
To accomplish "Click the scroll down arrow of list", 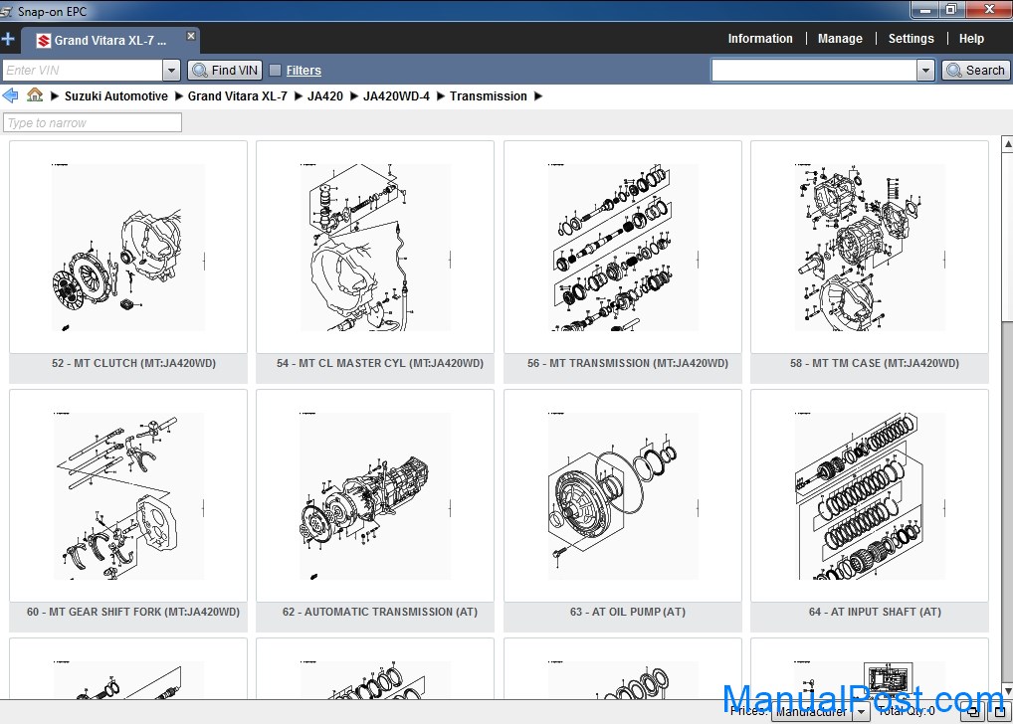I will click(1007, 690).
